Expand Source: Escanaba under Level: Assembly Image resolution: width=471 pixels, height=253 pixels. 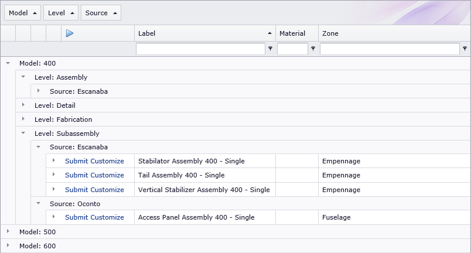[x=38, y=91]
